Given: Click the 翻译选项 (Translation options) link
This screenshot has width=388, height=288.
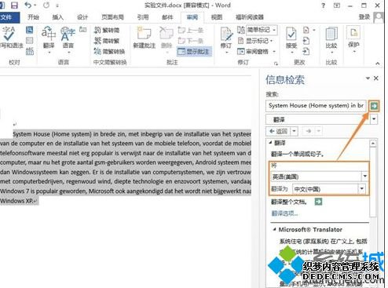Looking at the screenshot, I should 284,213.
